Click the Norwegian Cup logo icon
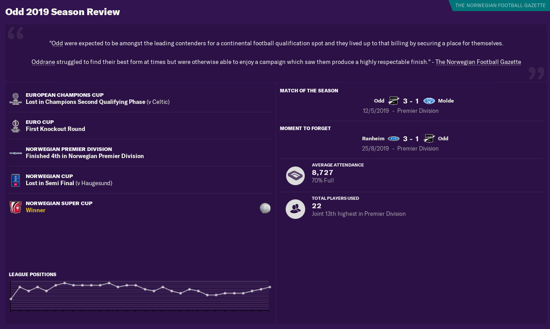This screenshot has width=550, height=329. tap(16, 180)
